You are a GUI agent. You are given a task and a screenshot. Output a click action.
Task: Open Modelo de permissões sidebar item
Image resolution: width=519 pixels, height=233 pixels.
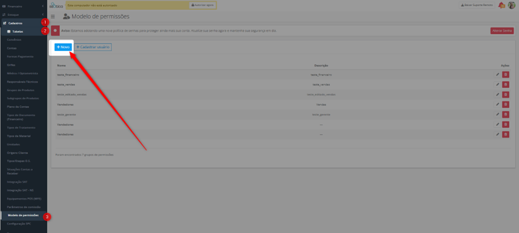23,215
